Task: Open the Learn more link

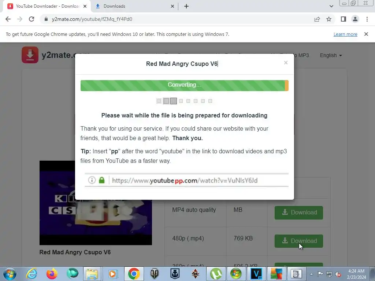Action: pyautogui.click(x=345, y=34)
